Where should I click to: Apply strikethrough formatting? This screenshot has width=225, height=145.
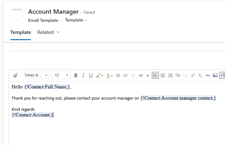click(207, 75)
